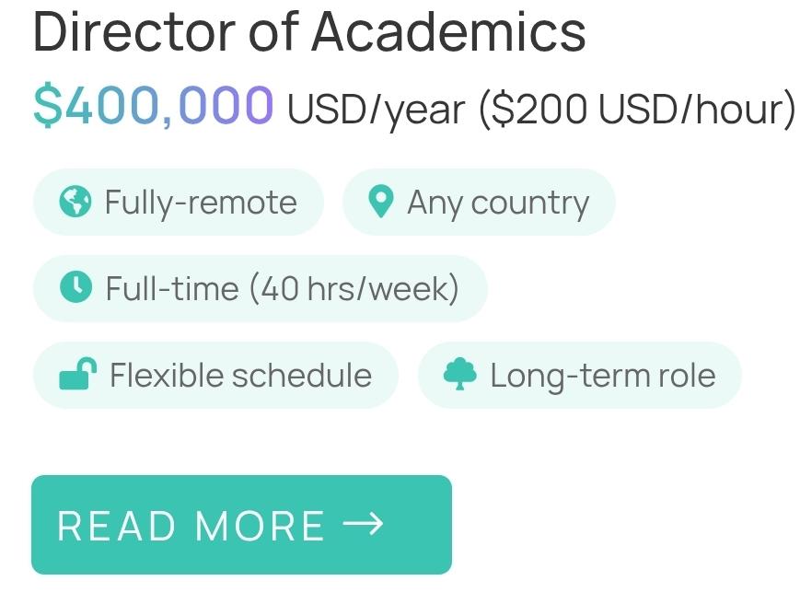This screenshot has width=800, height=604.
Task: Click the Full-time (40 hrs/week) tag
Action: coord(261,288)
